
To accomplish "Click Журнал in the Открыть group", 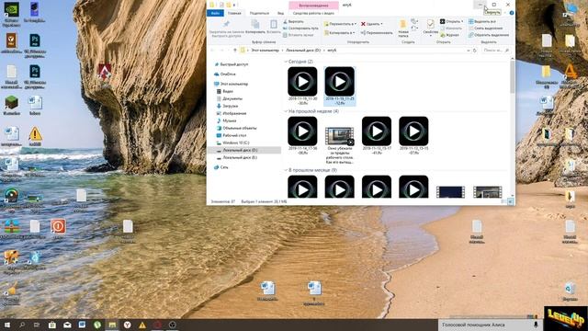I will [x=449, y=35].
